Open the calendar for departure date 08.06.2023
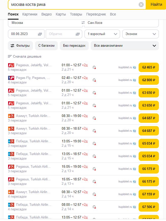This screenshot has height=221, width=166. 40,34
